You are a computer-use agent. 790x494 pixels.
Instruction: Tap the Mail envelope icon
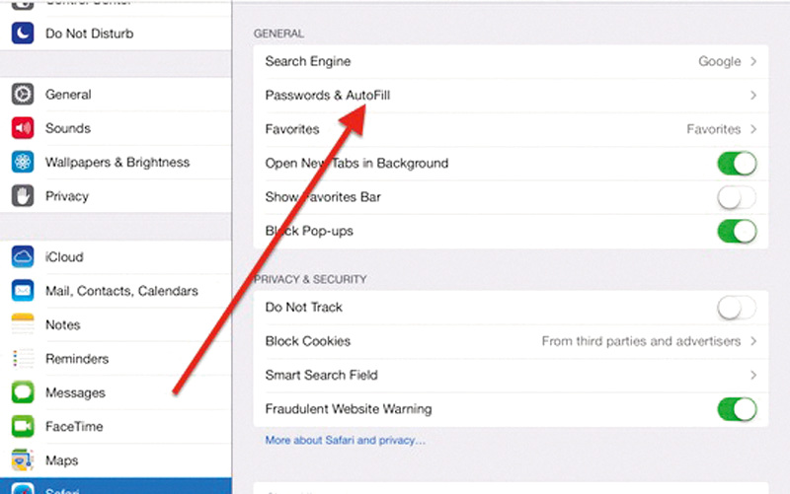(23, 291)
